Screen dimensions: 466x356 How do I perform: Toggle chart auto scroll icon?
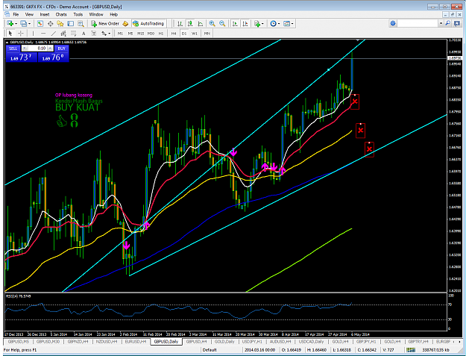click(x=235, y=23)
